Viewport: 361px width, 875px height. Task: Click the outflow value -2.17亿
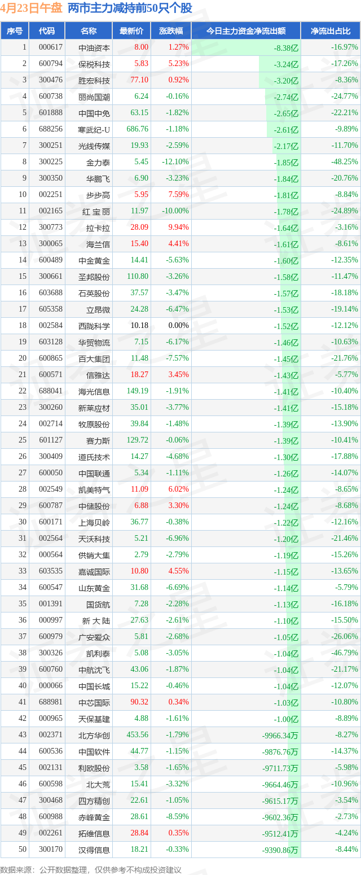tap(287, 146)
